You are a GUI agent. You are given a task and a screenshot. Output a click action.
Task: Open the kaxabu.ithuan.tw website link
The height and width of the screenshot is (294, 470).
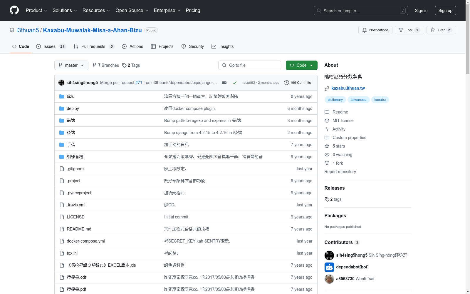pos(348,88)
